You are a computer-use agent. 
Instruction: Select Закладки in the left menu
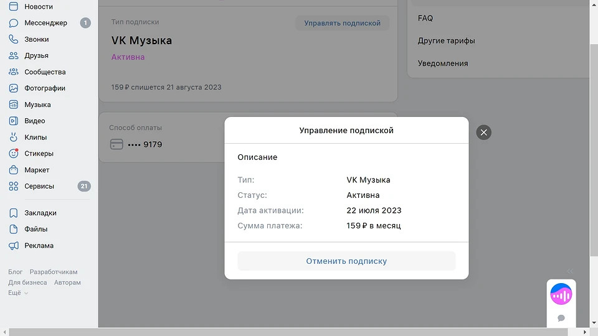pyautogui.click(x=40, y=213)
